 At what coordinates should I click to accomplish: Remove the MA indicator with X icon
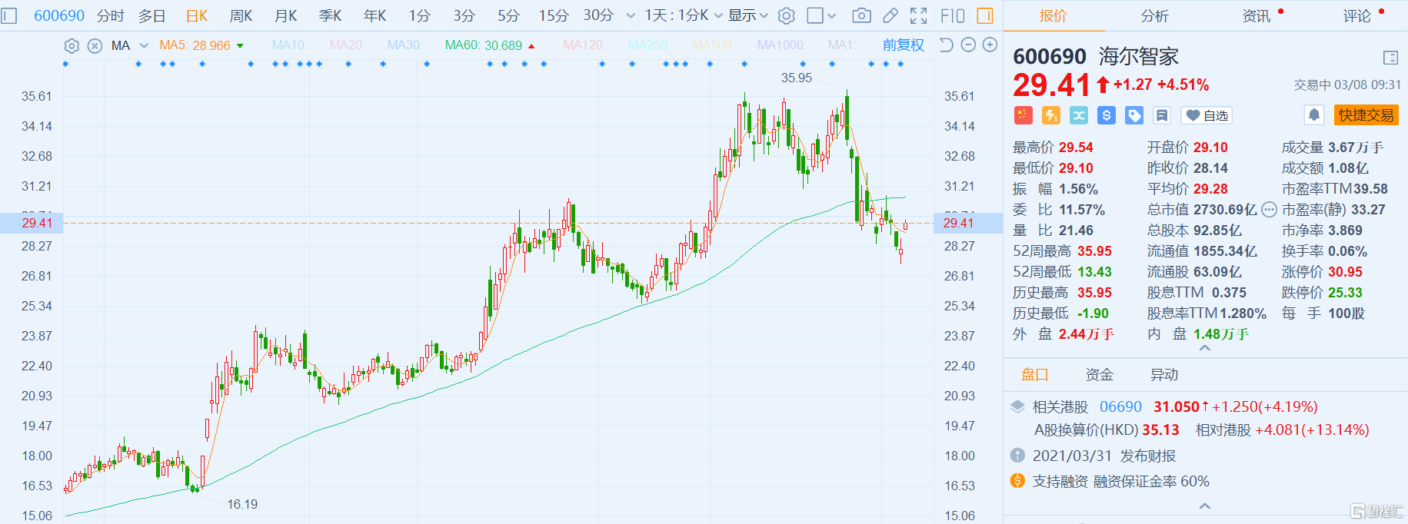coord(95,46)
